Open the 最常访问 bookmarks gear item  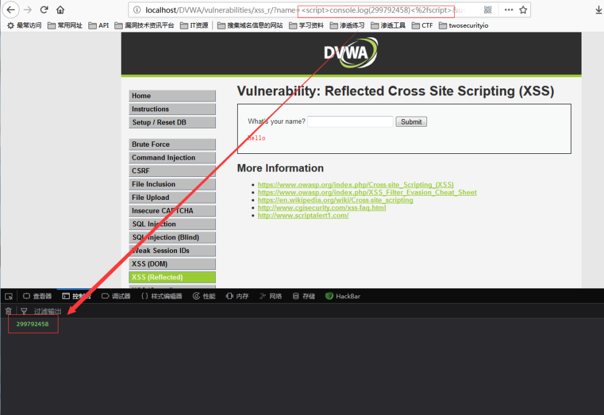click(x=24, y=25)
